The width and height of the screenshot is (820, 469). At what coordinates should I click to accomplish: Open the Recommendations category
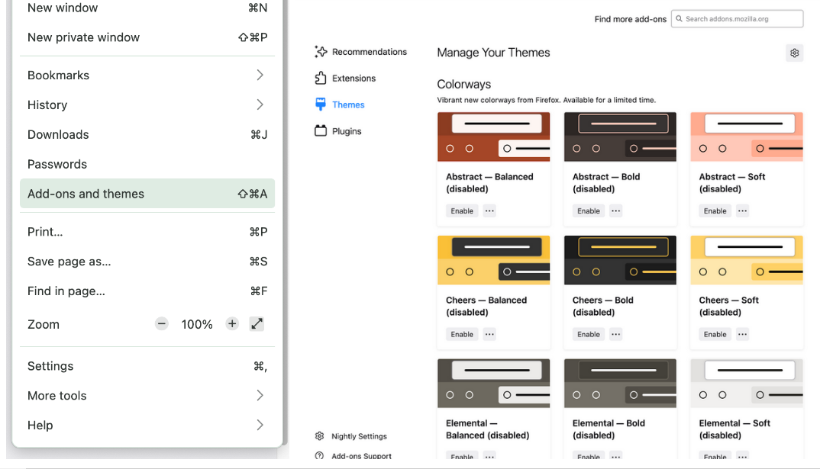pos(361,52)
